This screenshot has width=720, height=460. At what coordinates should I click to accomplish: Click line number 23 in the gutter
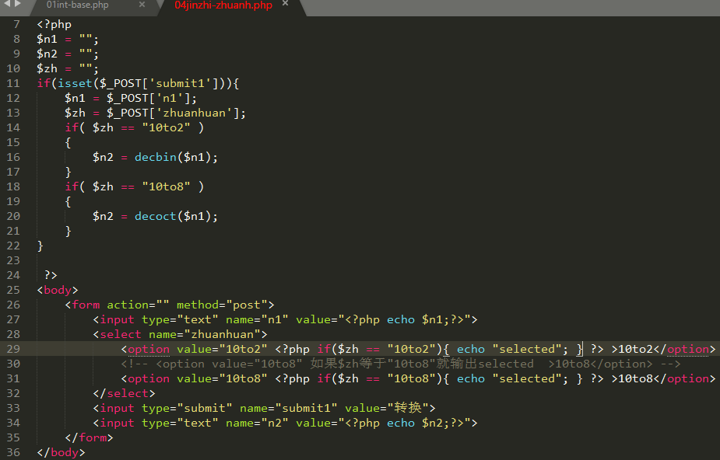13,260
